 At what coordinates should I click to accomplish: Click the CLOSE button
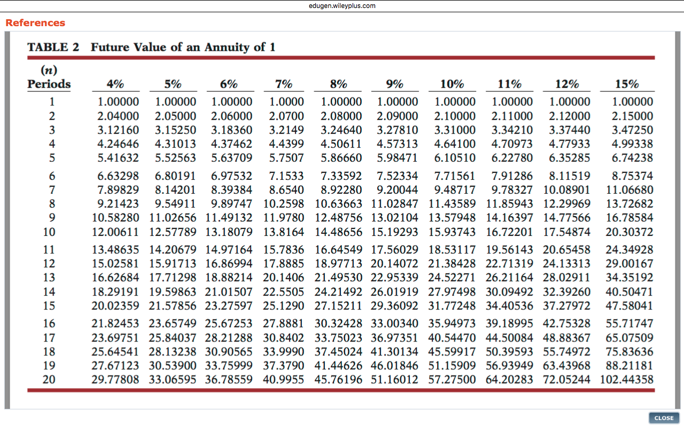664,418
